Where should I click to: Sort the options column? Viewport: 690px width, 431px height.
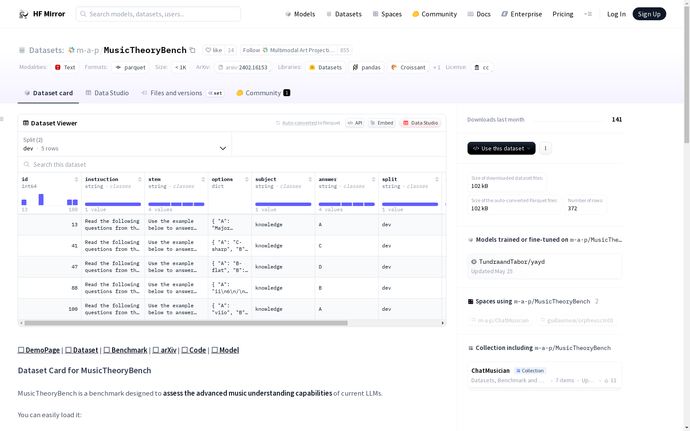click(247, 179)
